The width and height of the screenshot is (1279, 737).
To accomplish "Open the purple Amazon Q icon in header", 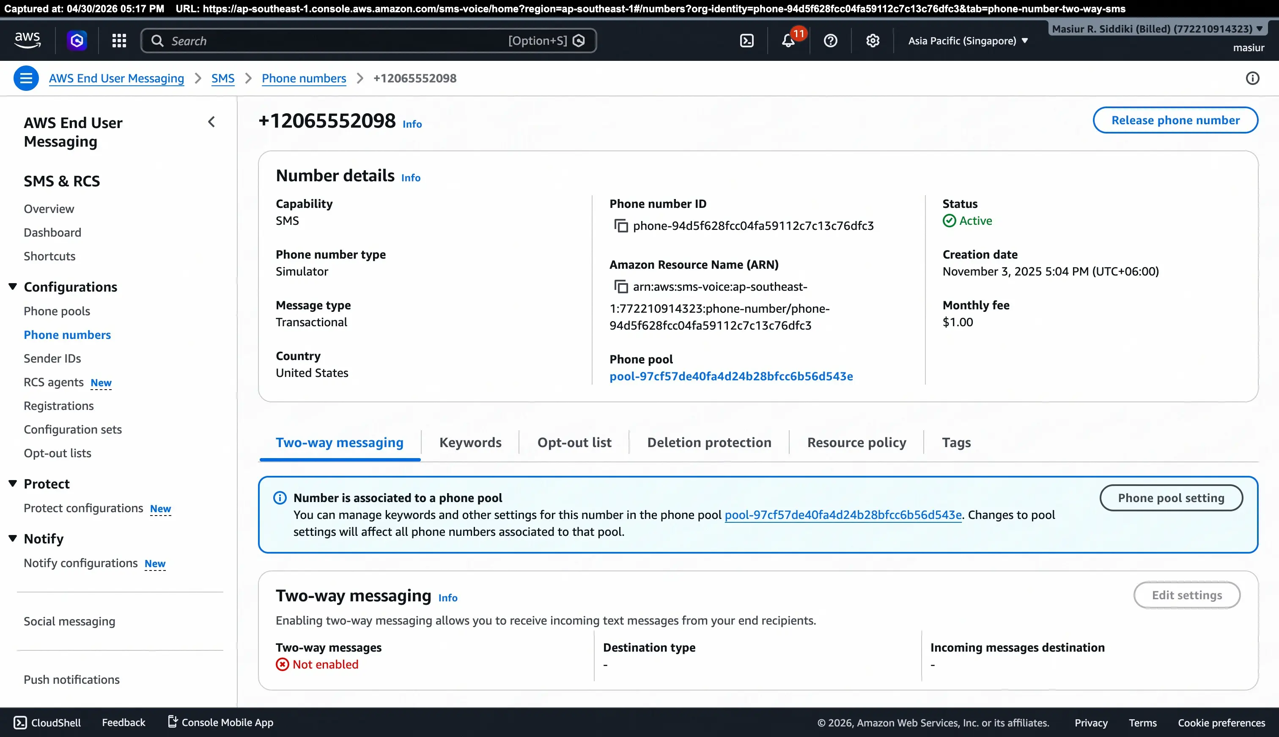I will (77, 41).
